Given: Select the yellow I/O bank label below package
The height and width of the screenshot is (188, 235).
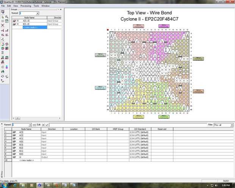Looking at the screenshot, I should point(138,117).
